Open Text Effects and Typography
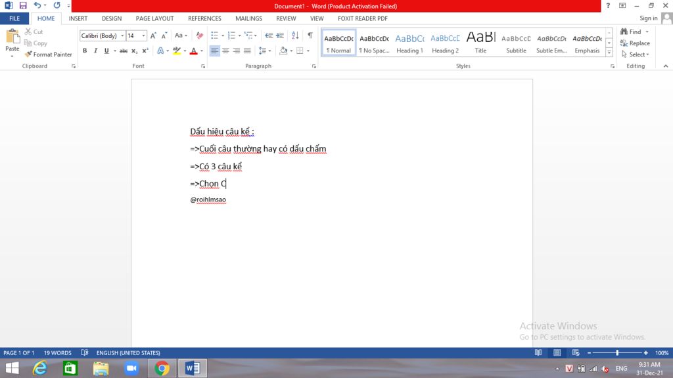This screenshot has width=673, height=378. [160, 51]
